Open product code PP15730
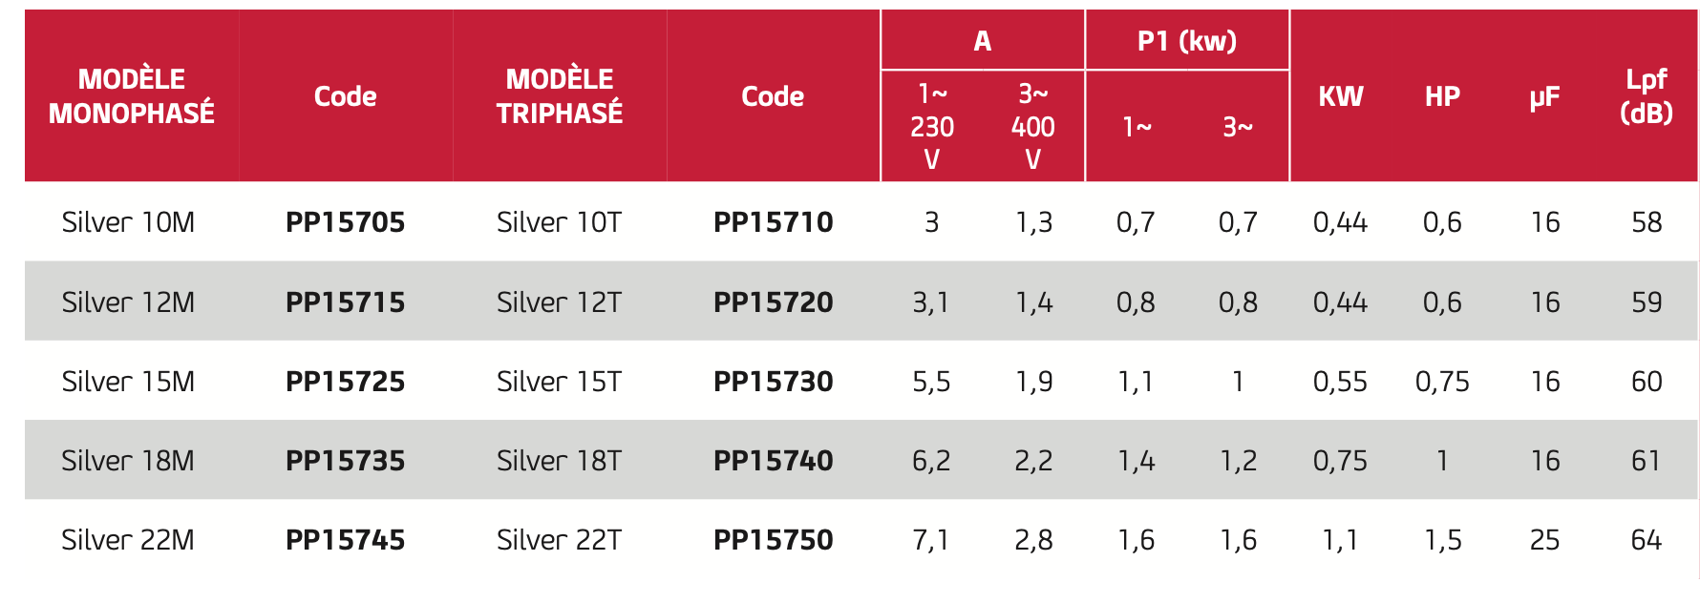1700x603 pixels. coord(774,382)
